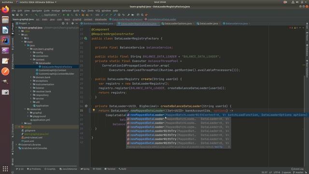Open the Terminal tool window

pos(110,169)
